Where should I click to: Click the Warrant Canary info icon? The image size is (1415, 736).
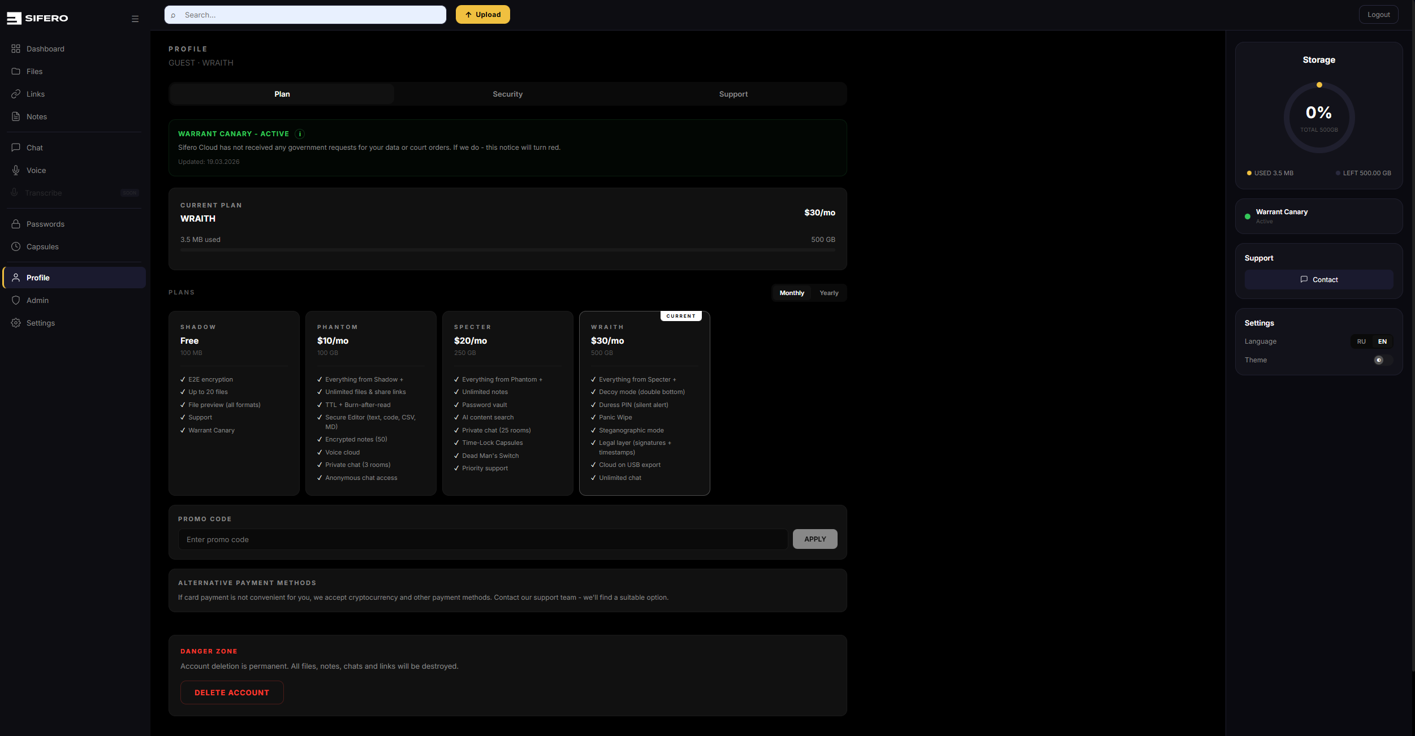click(300, 134)
